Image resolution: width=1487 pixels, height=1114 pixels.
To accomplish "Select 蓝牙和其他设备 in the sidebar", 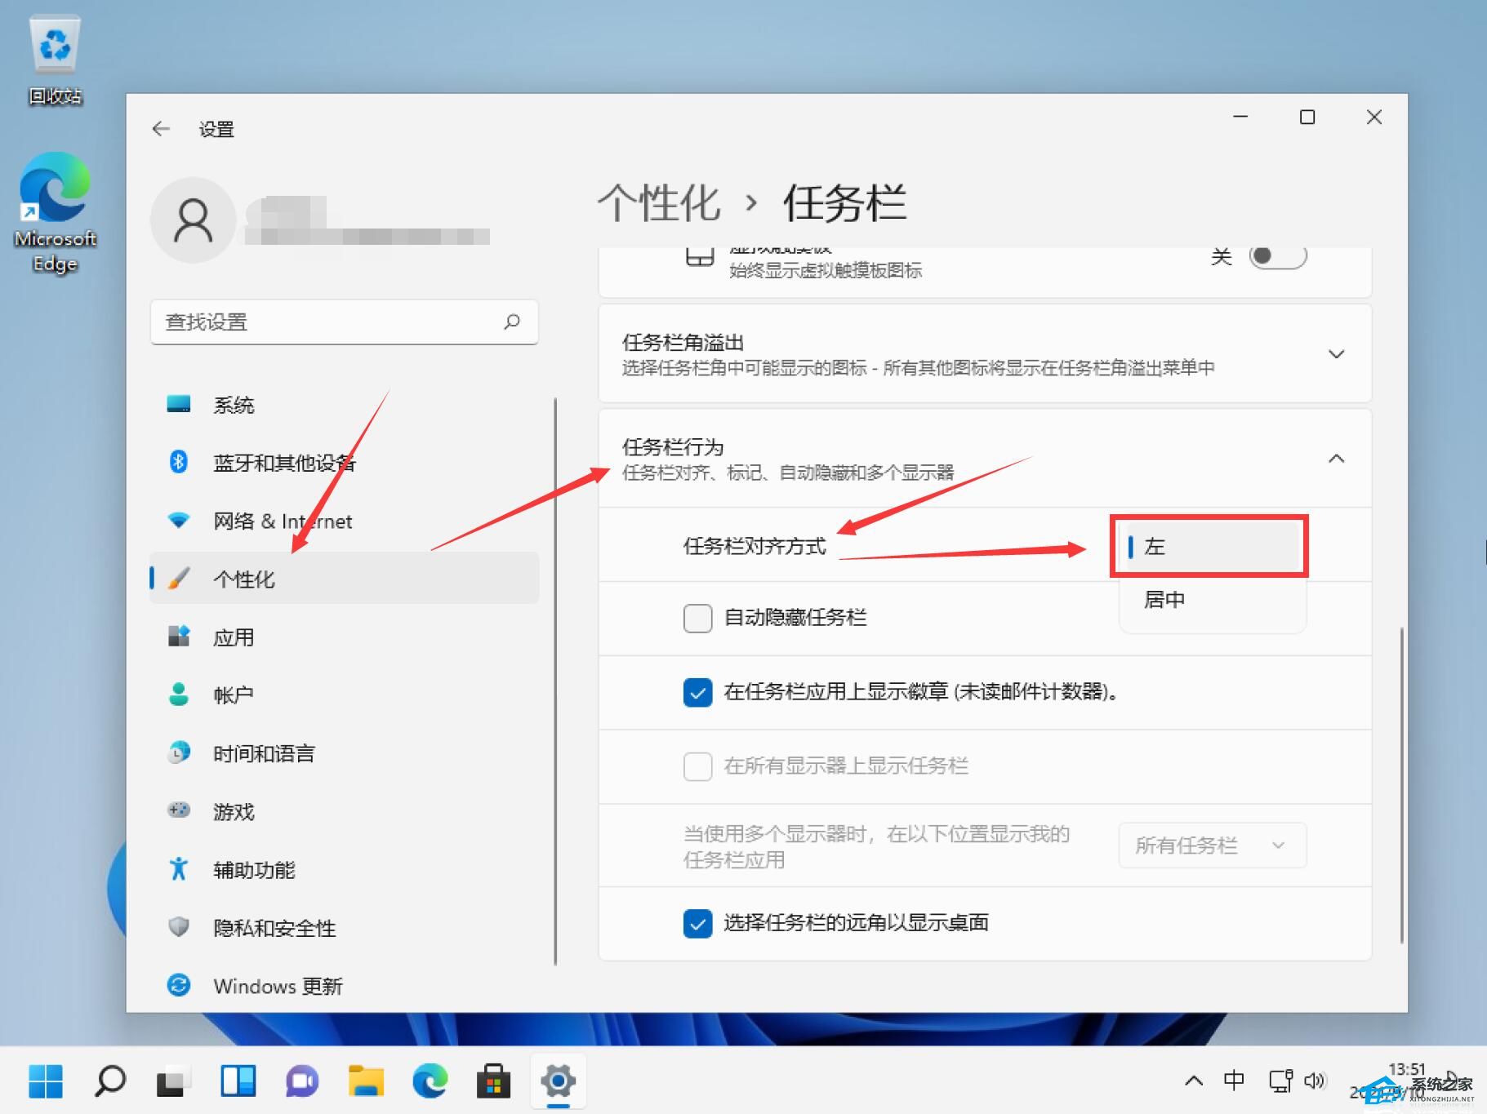I will pyautogui.click(x=284, y=462).
